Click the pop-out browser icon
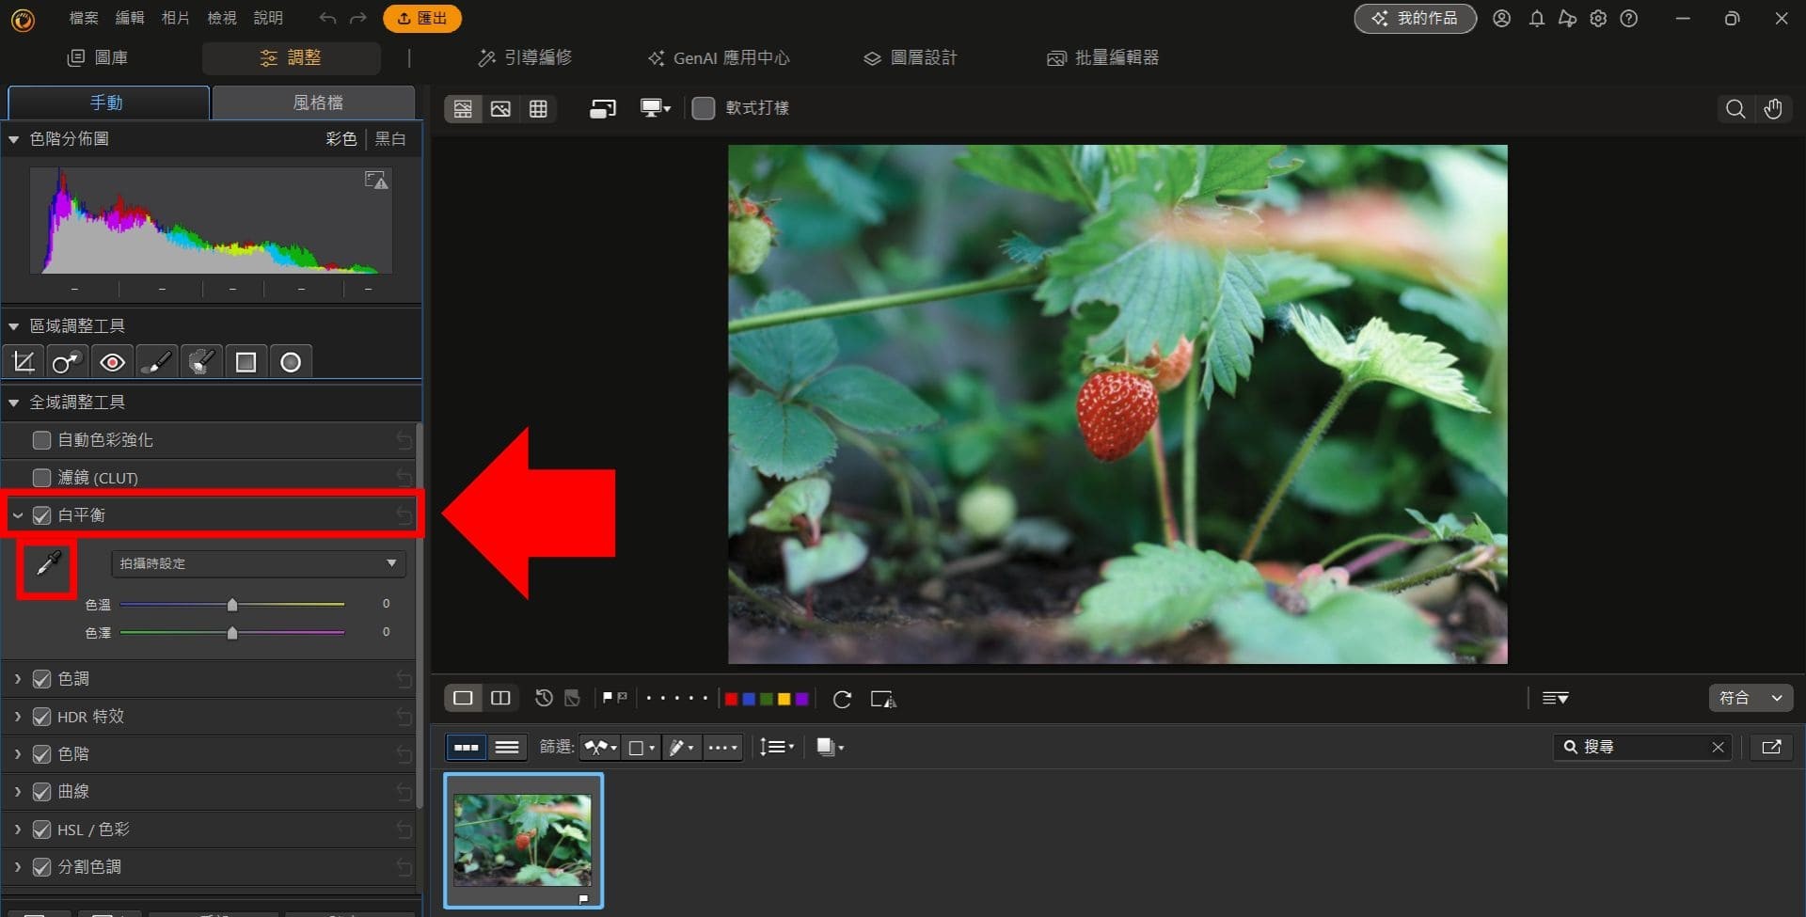The width and height of the screenshot is (1806, 917). (x=1771, y=747)
